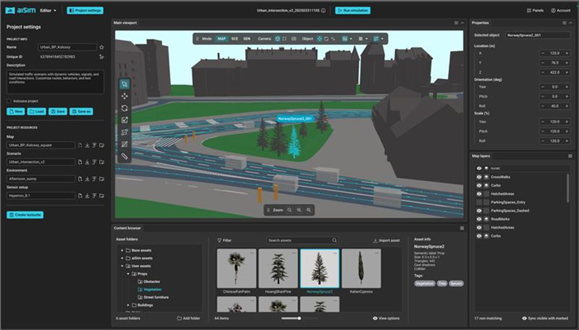Open folder icon next to Sensor setup field
The height and width of the screenshot is (330, 579).
tap(102, 196)
